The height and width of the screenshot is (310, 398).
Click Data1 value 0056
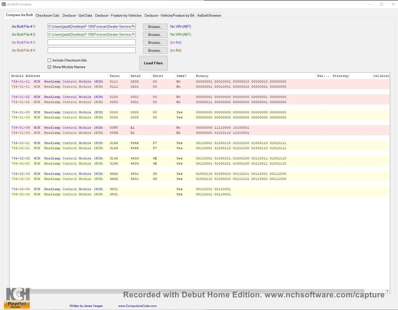pyautogui.click(x=114, y=133)
